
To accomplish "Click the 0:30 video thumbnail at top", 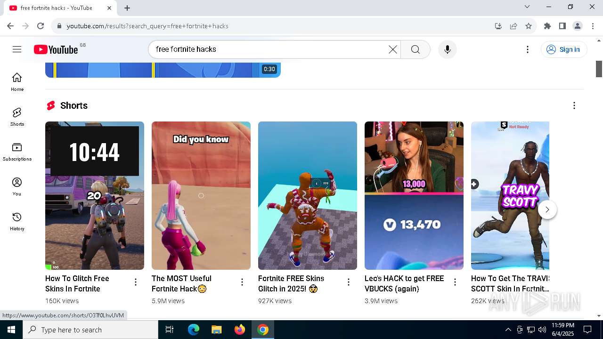I will [163, 70].
